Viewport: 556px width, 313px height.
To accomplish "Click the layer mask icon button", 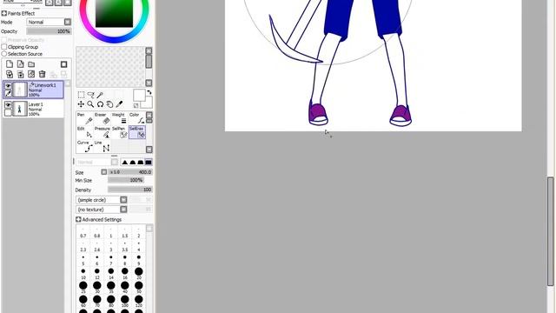I will click(x=63, y=64).
